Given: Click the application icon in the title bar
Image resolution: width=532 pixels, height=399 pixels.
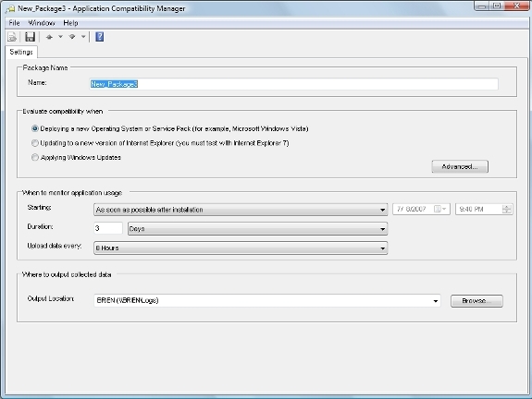Looking at the screenshot, I should tap(10, 9).
